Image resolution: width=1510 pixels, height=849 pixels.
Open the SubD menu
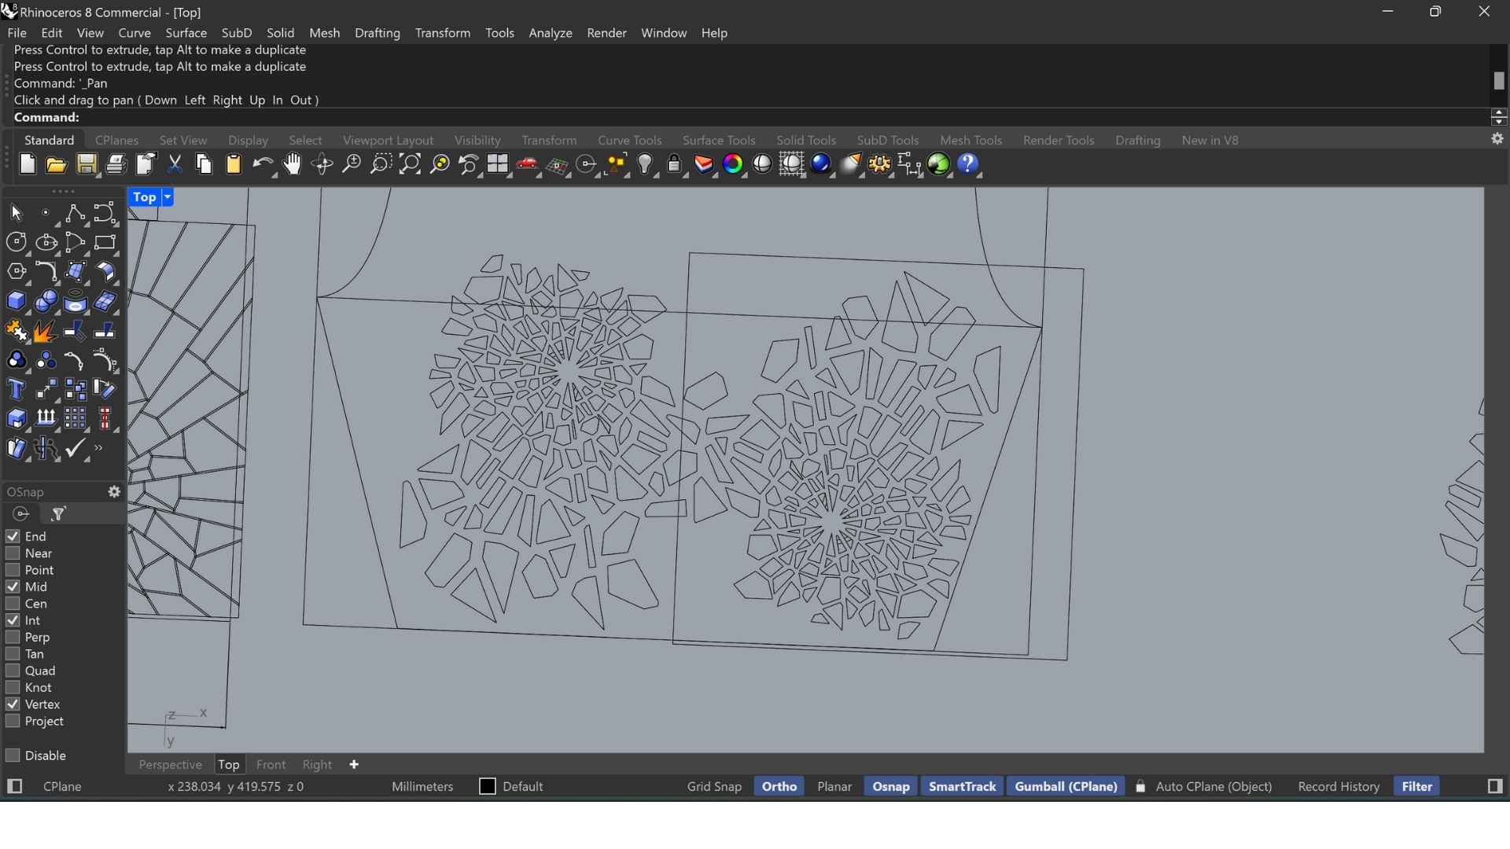click(x=237, y=34)
